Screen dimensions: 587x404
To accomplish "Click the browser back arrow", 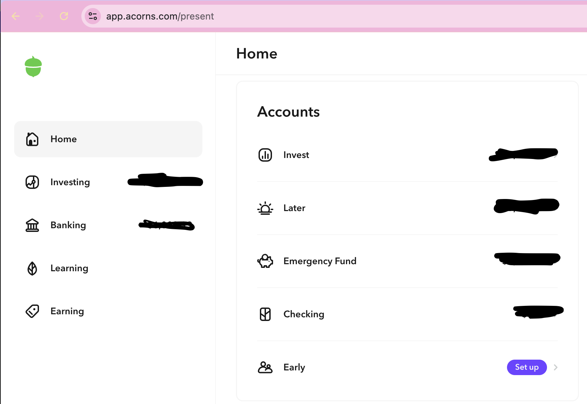I will coord(16,16).
